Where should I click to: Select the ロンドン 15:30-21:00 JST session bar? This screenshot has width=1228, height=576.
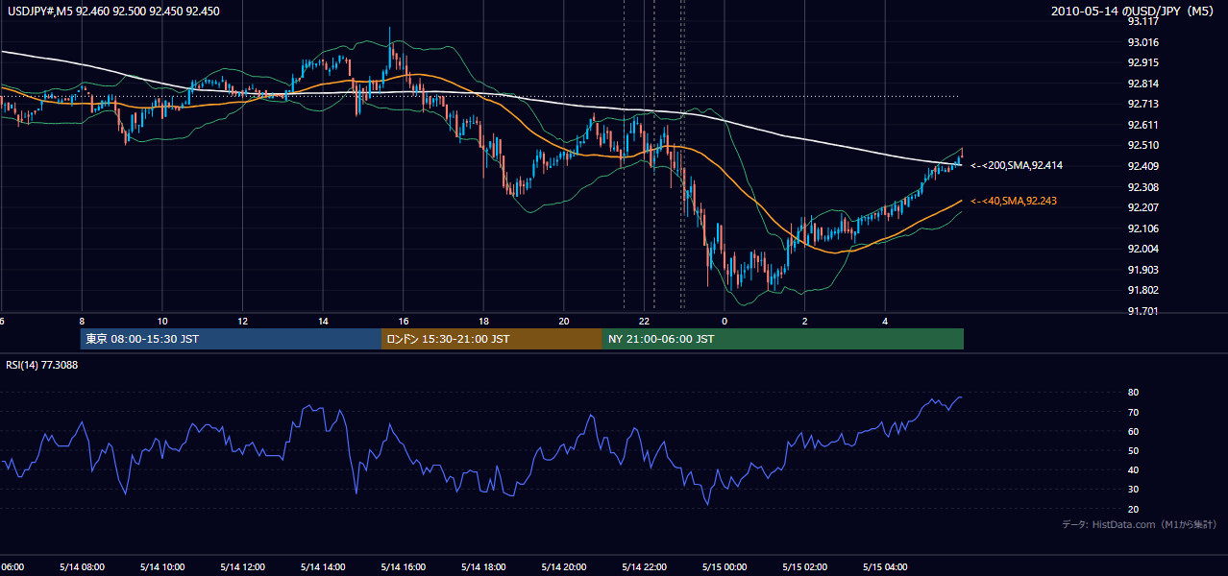coord(492,339)
